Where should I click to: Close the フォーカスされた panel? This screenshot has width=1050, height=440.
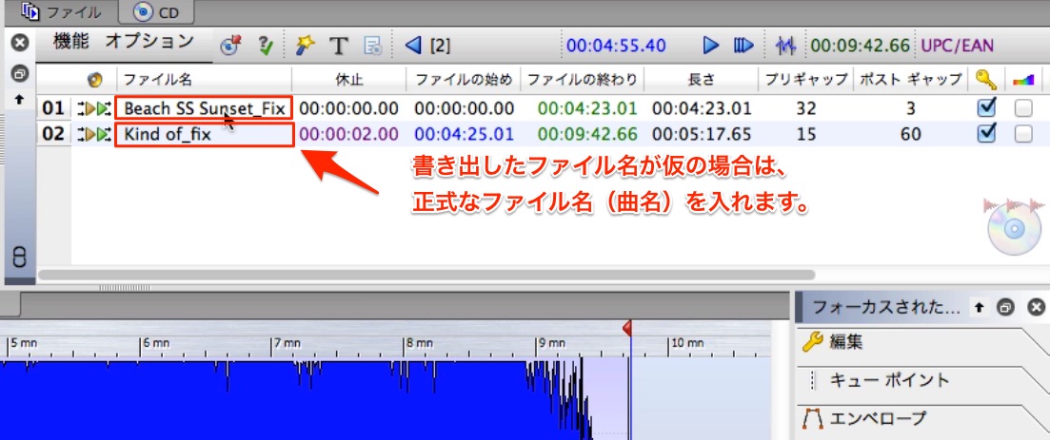point(1036,307)
